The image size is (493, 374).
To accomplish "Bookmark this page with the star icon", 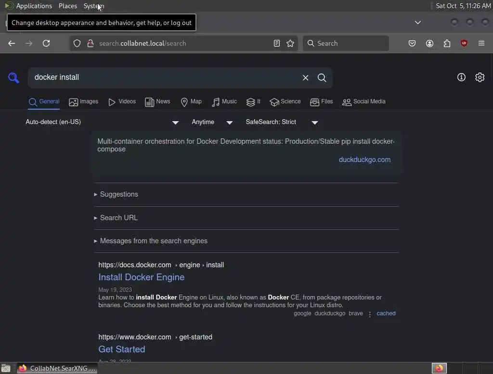I will click(x=290, y=43).
